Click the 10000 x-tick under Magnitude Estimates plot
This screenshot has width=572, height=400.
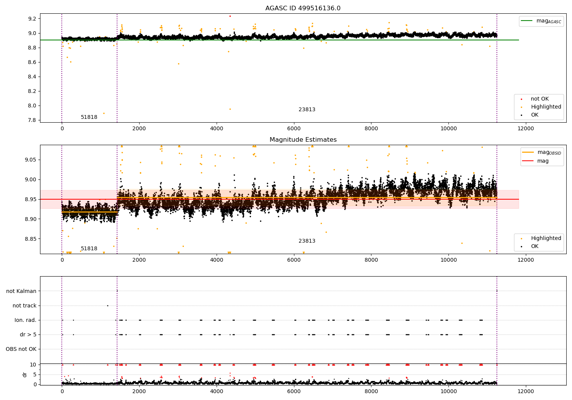point(448,260)
